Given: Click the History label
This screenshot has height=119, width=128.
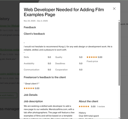Looking at the screenshot, I should pyautogui.click(x=82, y=113).
